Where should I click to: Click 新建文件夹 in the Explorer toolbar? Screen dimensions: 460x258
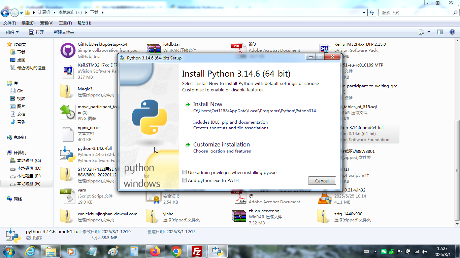64,32
